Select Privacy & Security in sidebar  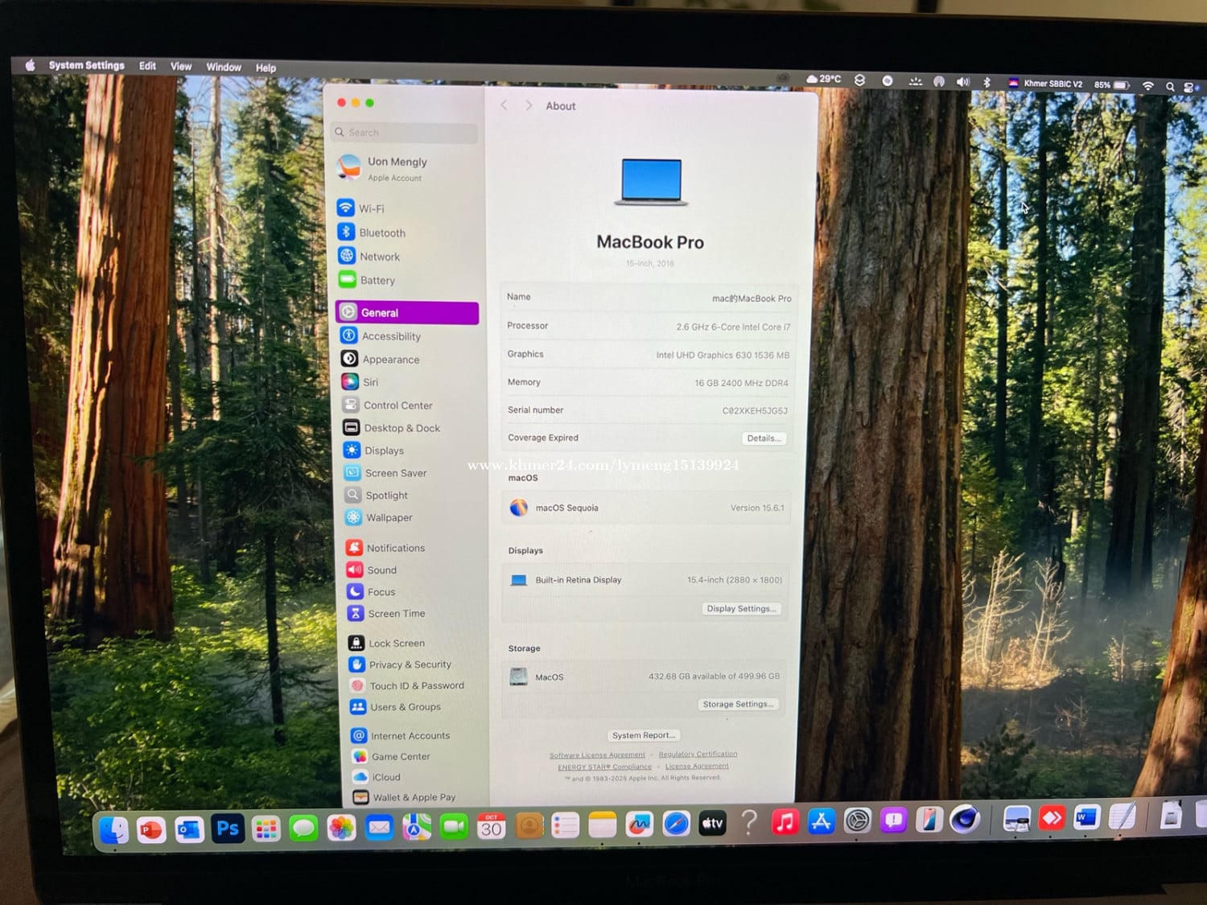point(409,664)
